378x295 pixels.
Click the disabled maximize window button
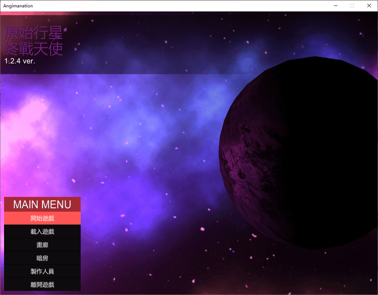352,6
